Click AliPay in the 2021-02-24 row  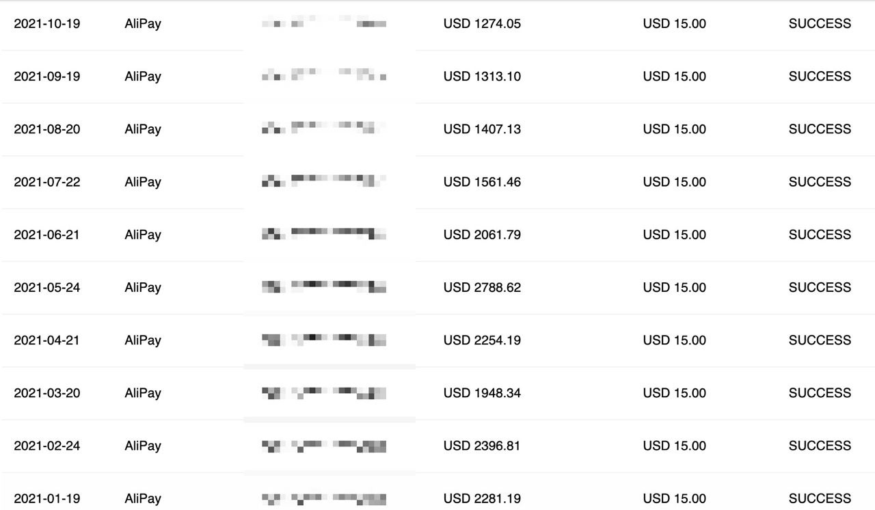pyautogui.click(x=143, y=446)
